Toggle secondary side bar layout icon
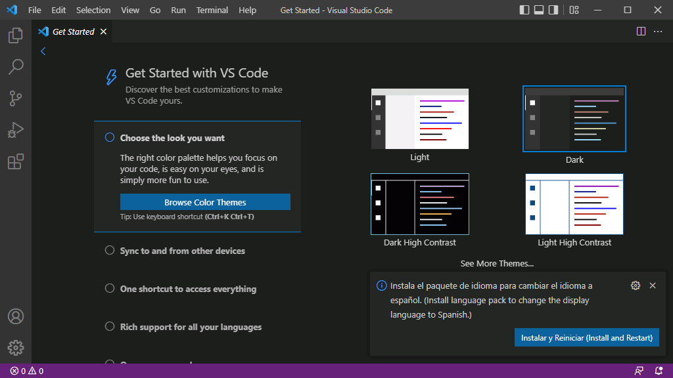 point(553,10)
